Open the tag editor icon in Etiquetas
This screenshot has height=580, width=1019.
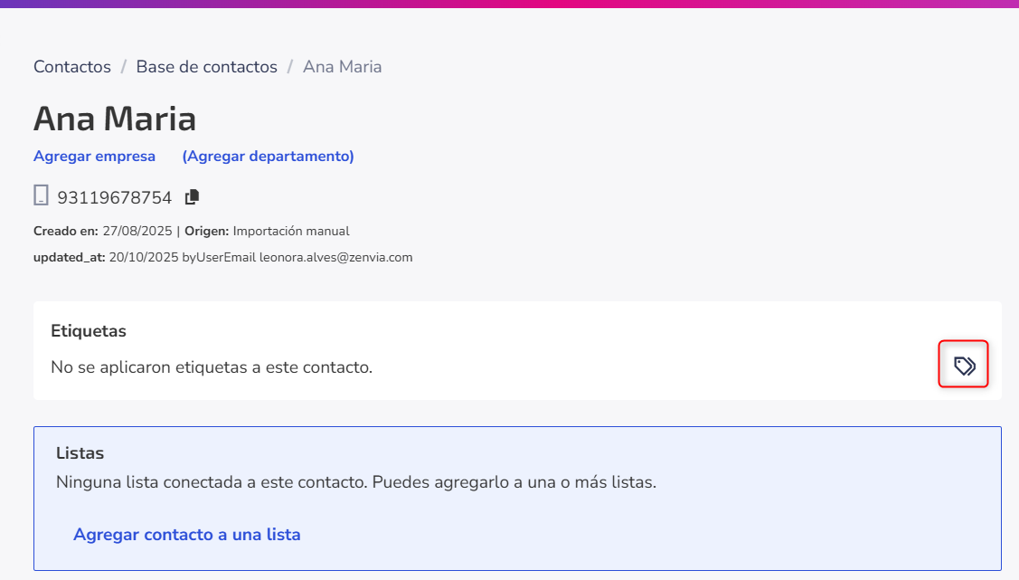click(x=964, y=366)
